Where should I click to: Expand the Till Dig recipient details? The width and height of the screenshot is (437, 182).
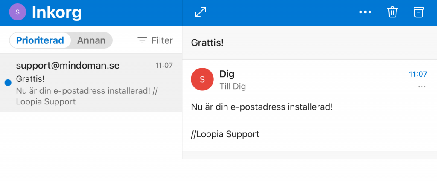[233, 87]
